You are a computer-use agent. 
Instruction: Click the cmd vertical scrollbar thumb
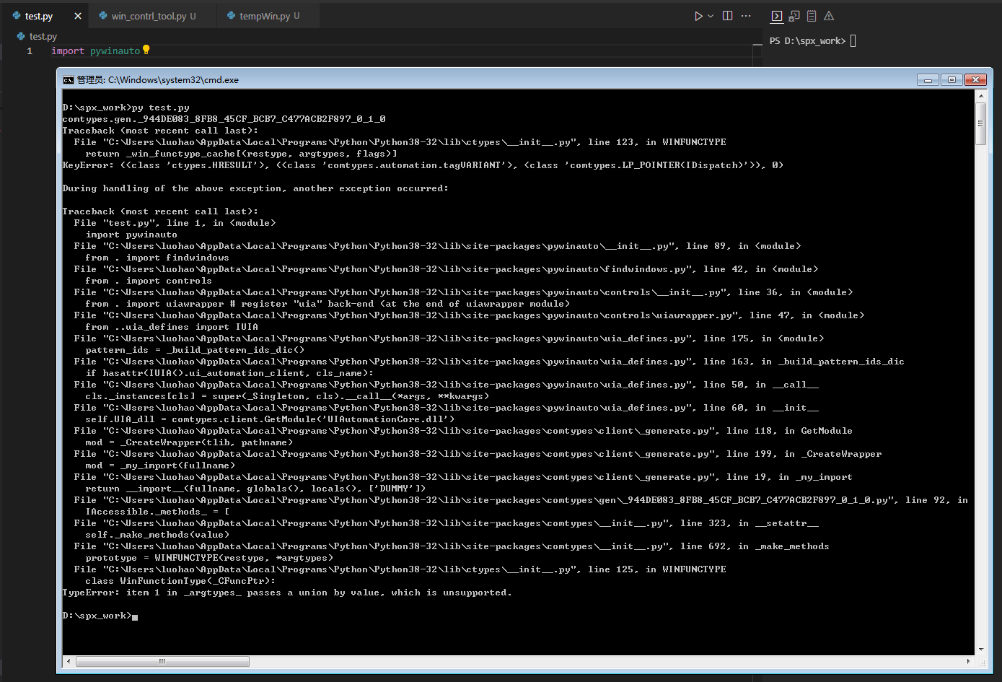coord(981,123)
